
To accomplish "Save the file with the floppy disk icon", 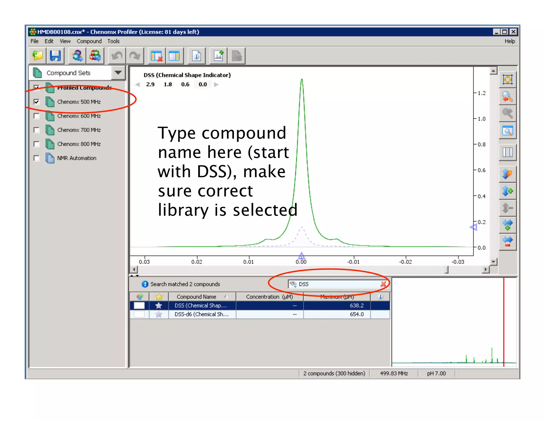I will [x=55, y=56].
